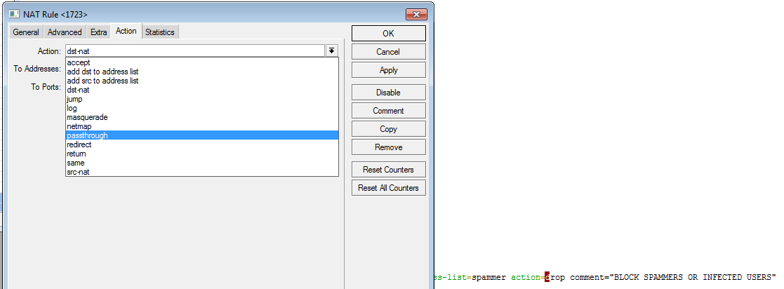The height and width of the screenshot is (289, 784).
Task: Choose masquerade from the list
Action: pyautogui.click(x=202, y=117)
